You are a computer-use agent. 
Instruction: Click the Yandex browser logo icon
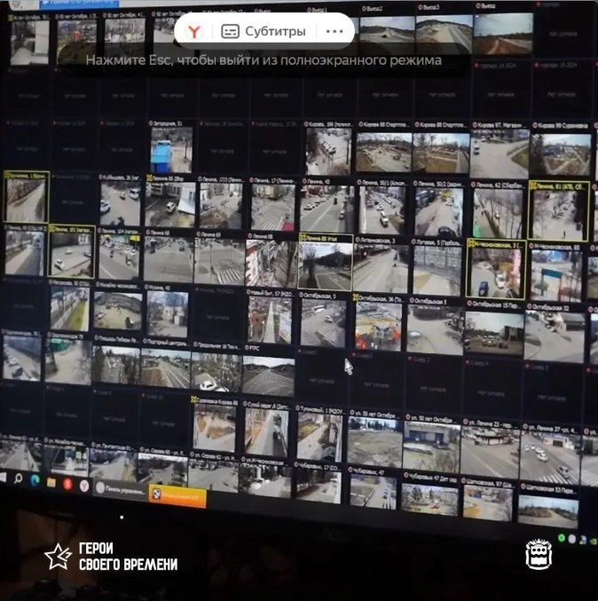(x=194, y=32)
